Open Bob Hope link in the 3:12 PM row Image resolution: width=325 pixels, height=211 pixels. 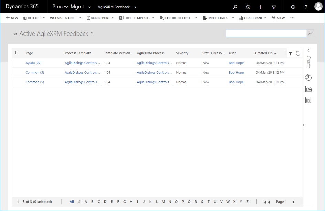tap(236, 72)
